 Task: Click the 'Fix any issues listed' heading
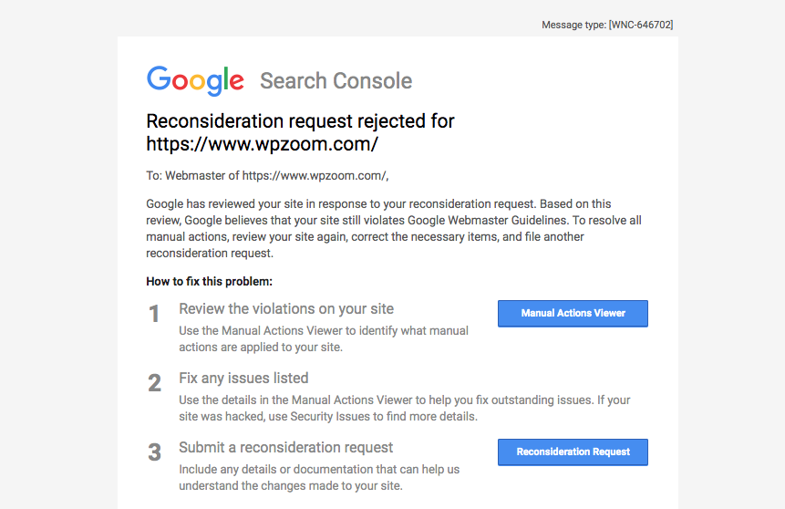[x=243, y=378]
